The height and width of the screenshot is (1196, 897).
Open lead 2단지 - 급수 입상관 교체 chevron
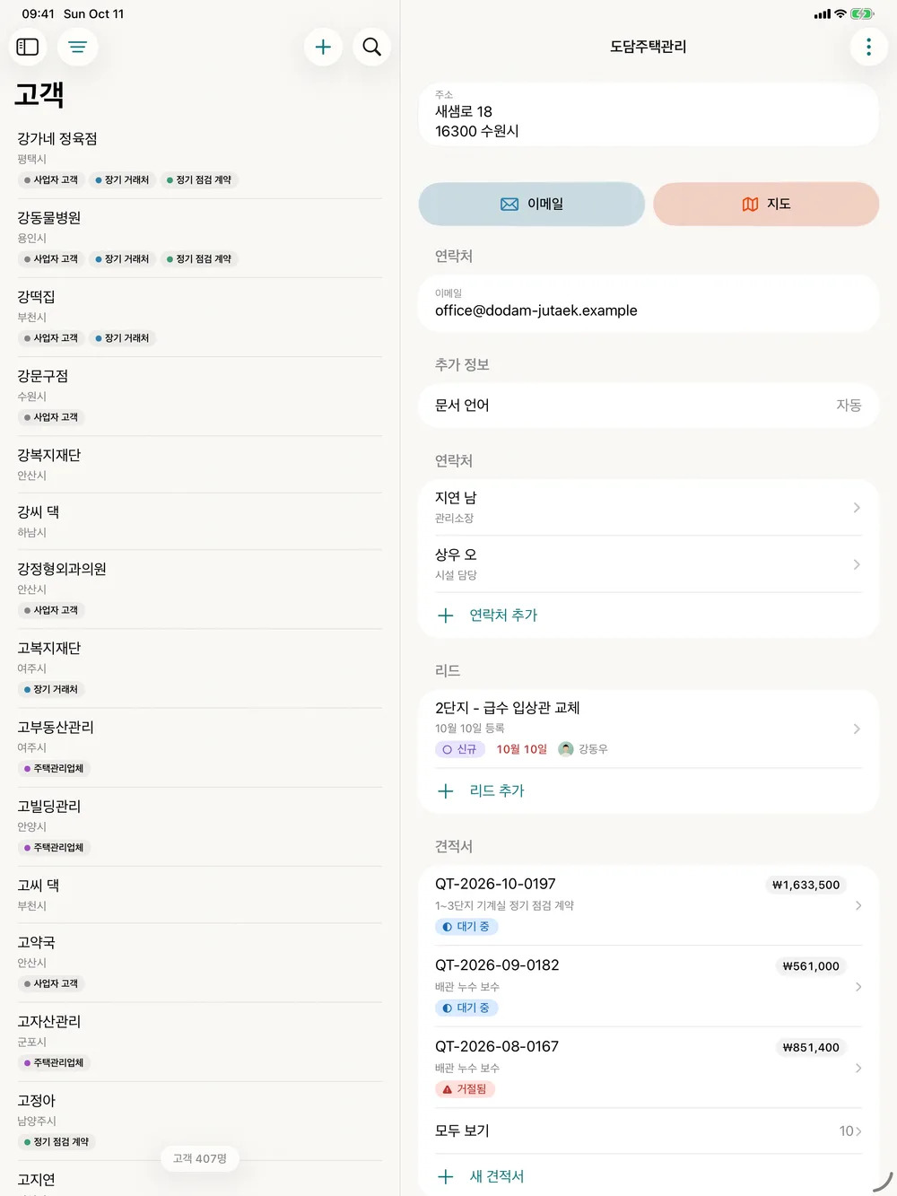(857, 729)
